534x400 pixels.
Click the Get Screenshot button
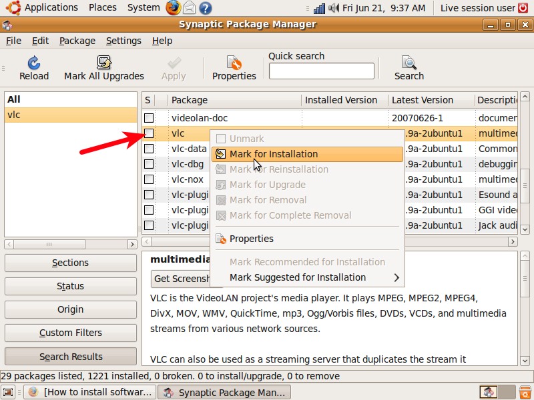tap(180, 279)
